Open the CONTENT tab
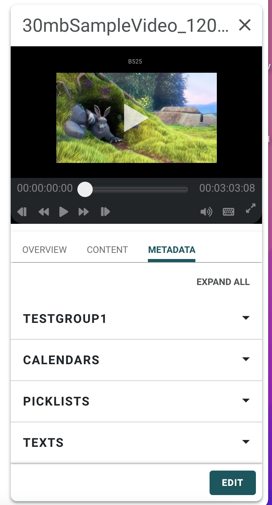The width and height of the screenshot is (272, 505). click(x=107, y=250)
